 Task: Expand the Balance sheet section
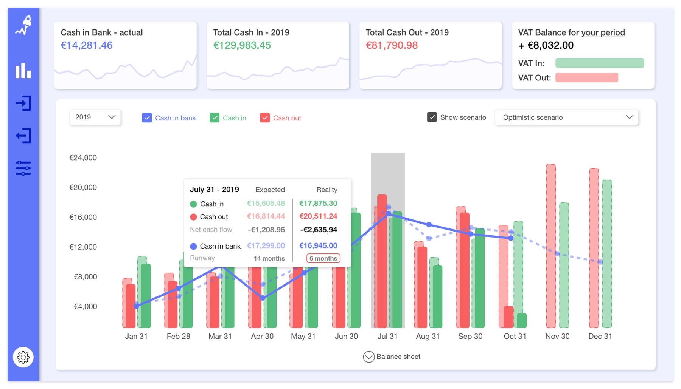[392, 357]
